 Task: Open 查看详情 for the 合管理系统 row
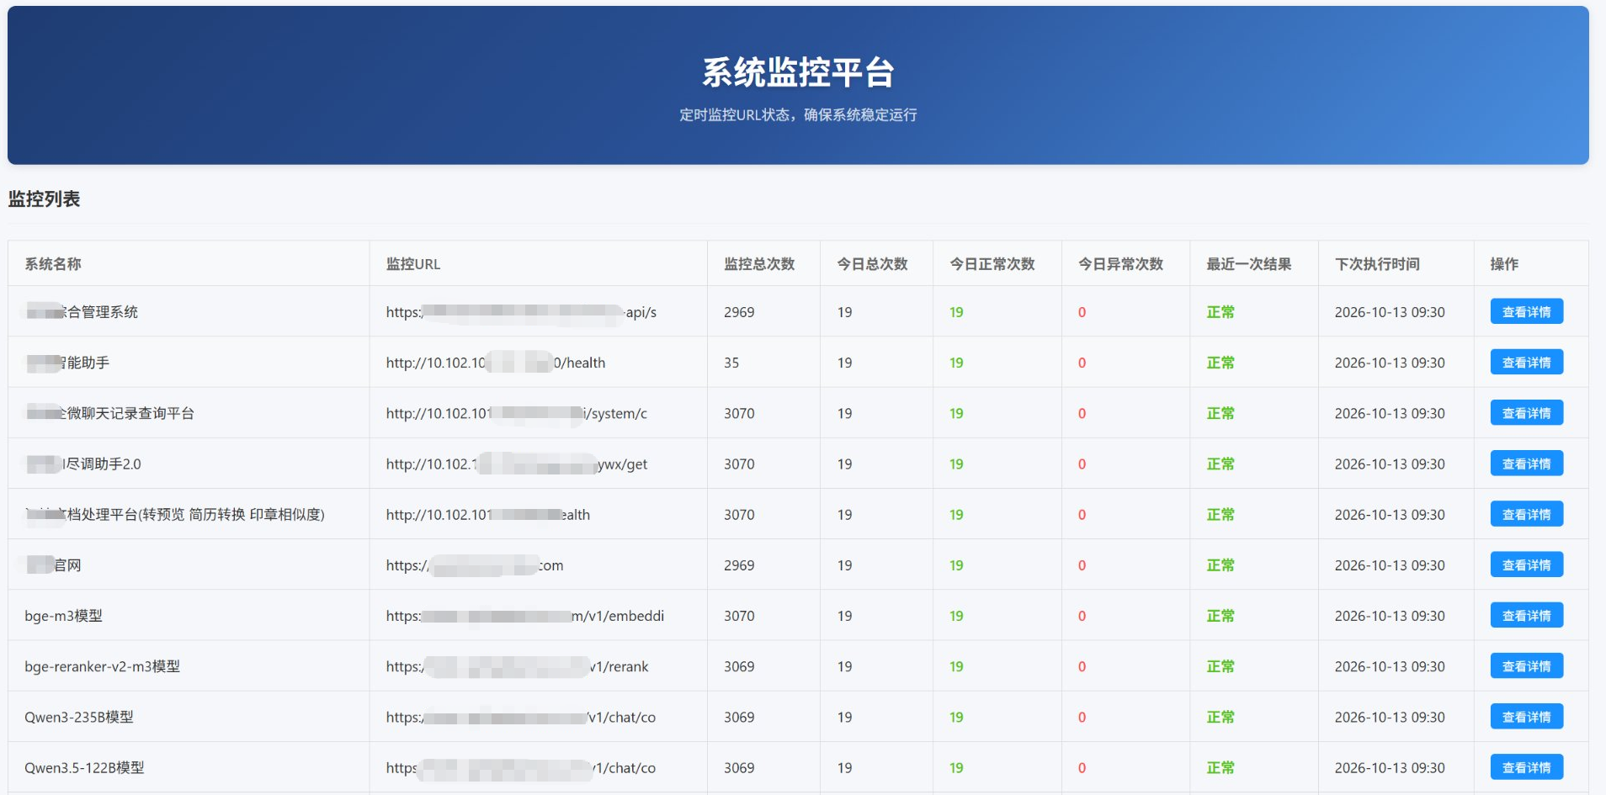pyautogui.click(x=1526, y=311)
